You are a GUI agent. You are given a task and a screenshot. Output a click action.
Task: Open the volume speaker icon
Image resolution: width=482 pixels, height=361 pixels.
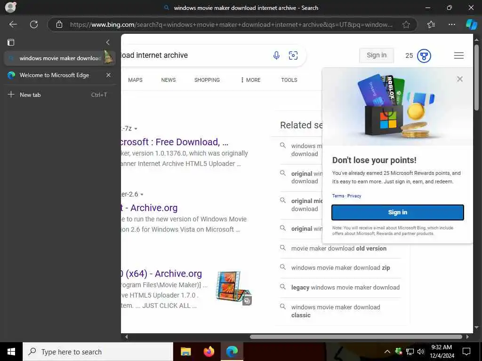[421, 352]
